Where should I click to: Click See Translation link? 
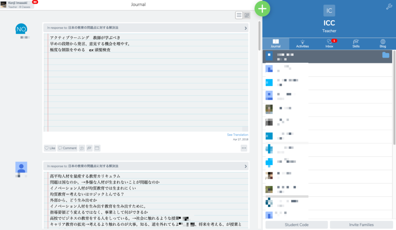click(x=237, y=135)
